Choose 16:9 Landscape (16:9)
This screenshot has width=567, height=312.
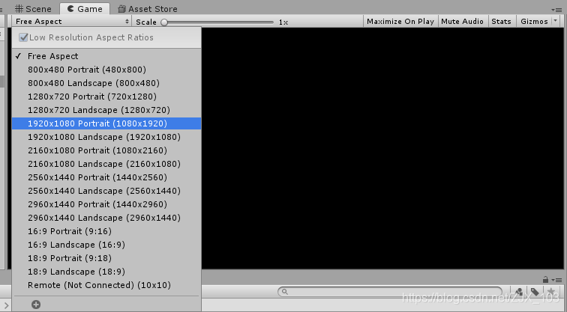click(106, 245)
